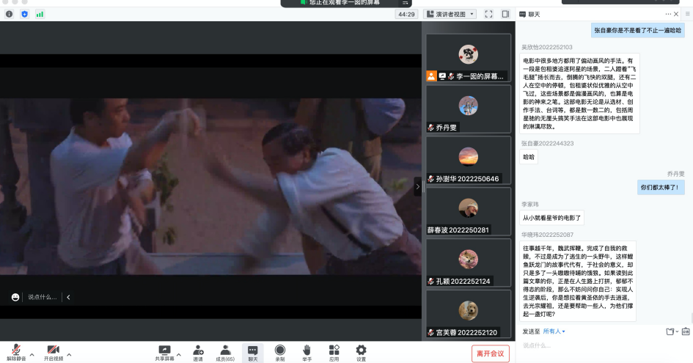Start 共享屏幕 screen sharing
This screenshot has height=363, width=693.
click(164, 353)
